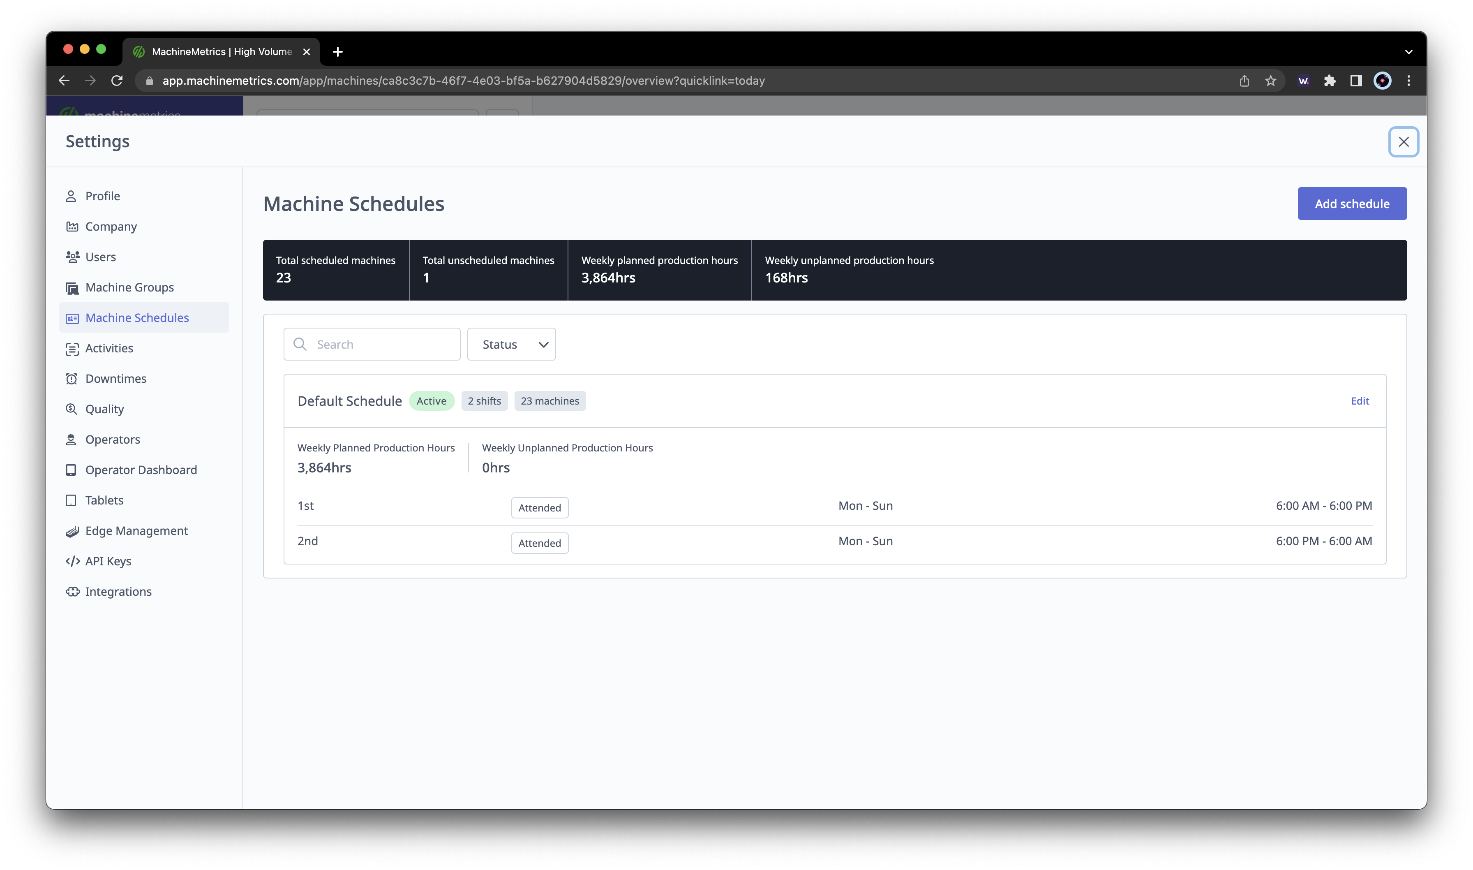Open Edge Management settings
Image resolution: width=1473 pixels, height=870 pixels.
144,531
